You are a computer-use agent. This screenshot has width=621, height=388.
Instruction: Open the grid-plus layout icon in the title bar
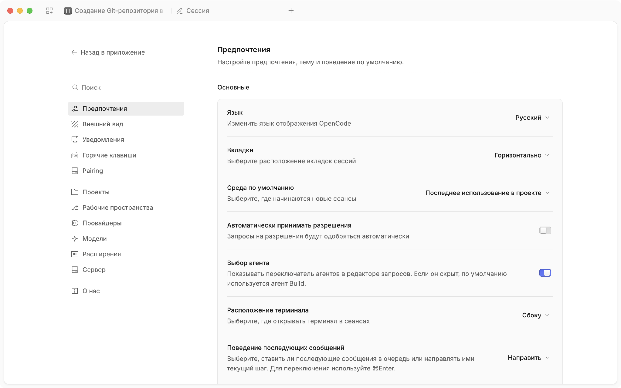pyautogui.click(x=49, y=11)
